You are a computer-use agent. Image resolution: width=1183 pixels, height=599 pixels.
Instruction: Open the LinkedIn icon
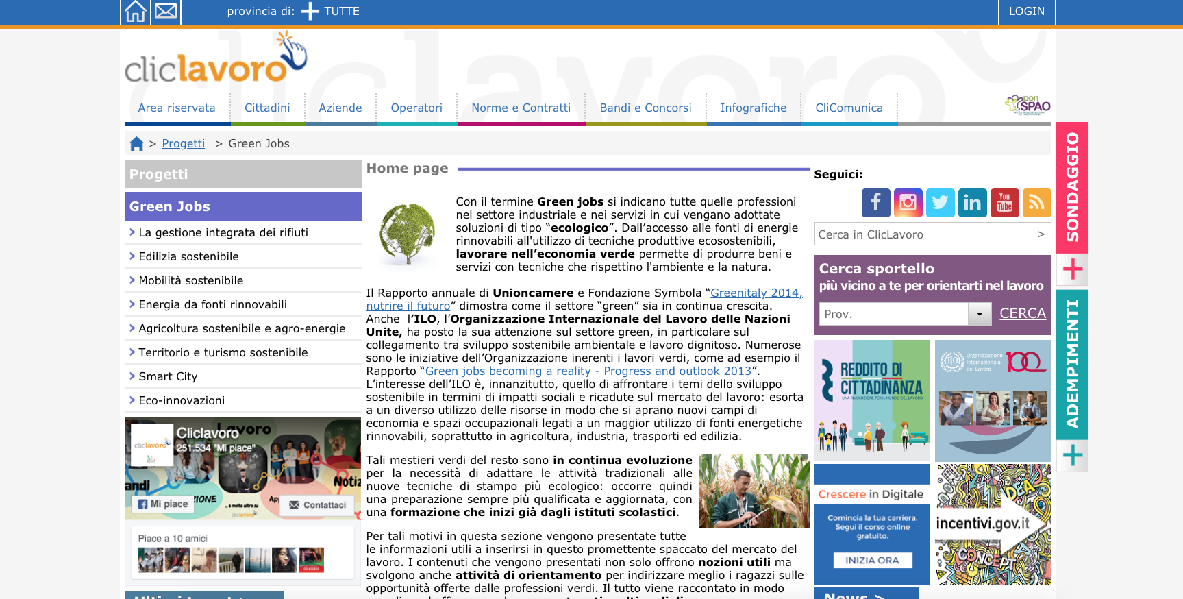(x=972, y=203)
